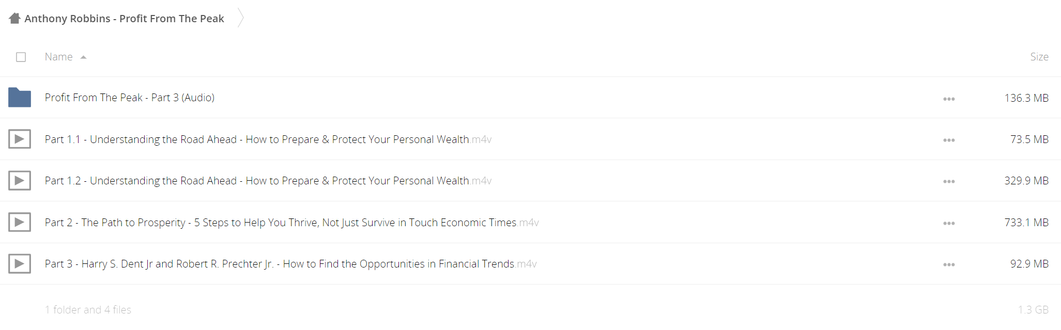
Task: Open more actions for Part 2 video
Action: coord(949,223)
